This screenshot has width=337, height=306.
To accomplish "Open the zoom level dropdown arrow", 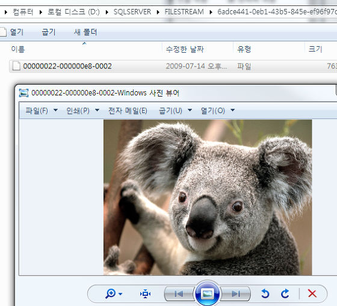I will pos(120,294).
